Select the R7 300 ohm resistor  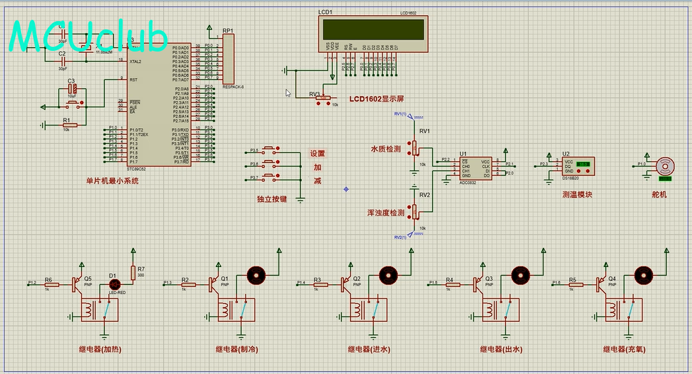pyautogui.click(x=133, y=272)
